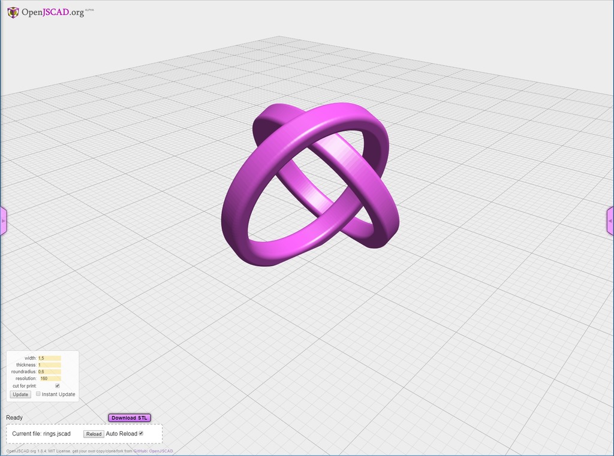
Task: Click the 'cut for print:' label
Action: [24, 386]
